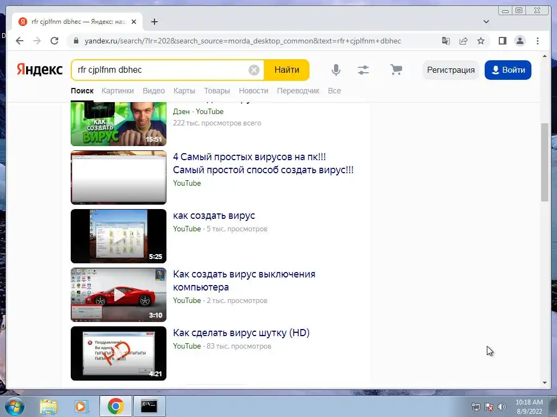Open a new browser tab
The width and height of the screenshot is (557, 417).
click(x=154, y=22)
